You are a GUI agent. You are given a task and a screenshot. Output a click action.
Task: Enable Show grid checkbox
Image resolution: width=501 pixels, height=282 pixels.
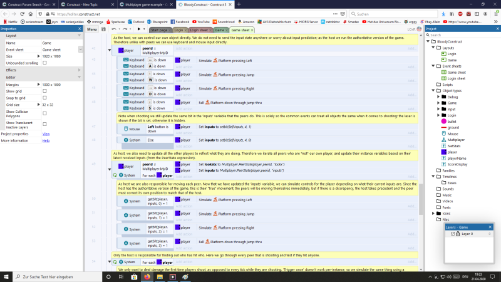point(44,91)
